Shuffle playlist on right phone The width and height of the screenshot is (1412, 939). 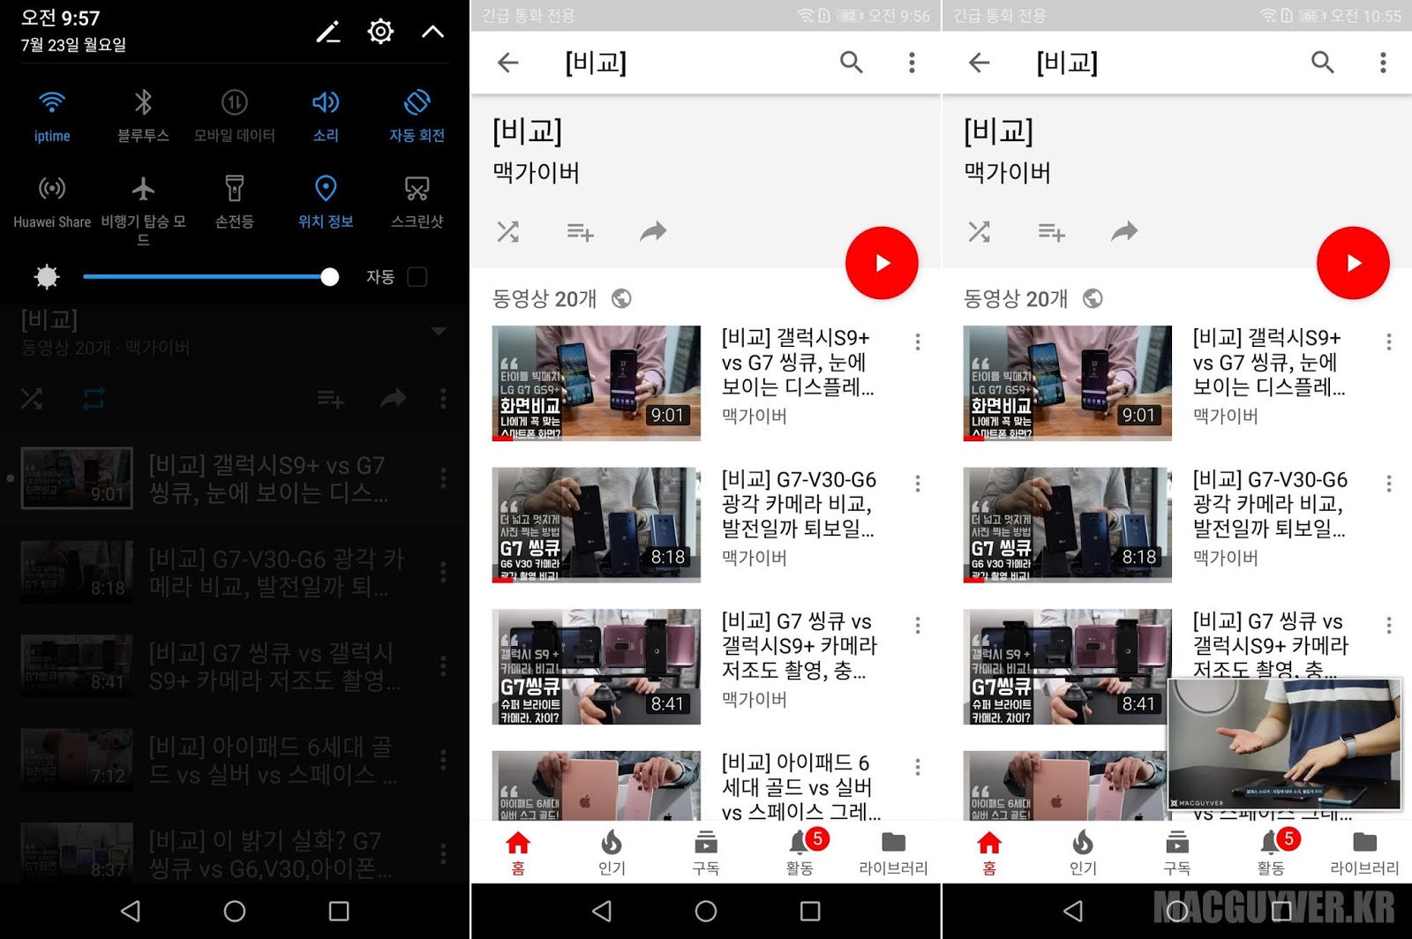tap(979, 232)
